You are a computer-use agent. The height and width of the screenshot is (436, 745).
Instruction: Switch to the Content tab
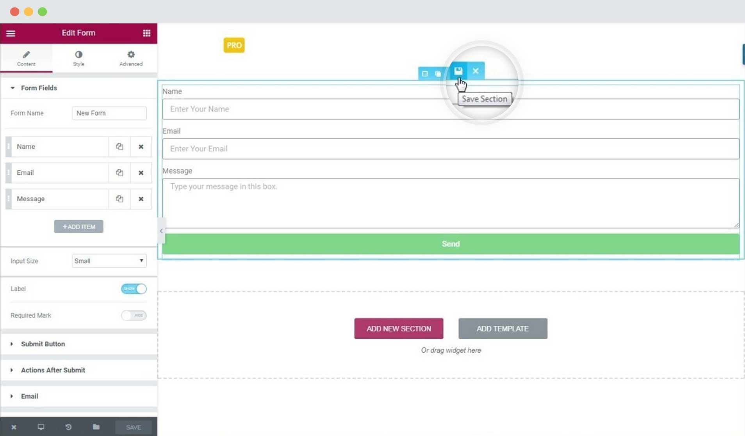[x=26, y=58]
